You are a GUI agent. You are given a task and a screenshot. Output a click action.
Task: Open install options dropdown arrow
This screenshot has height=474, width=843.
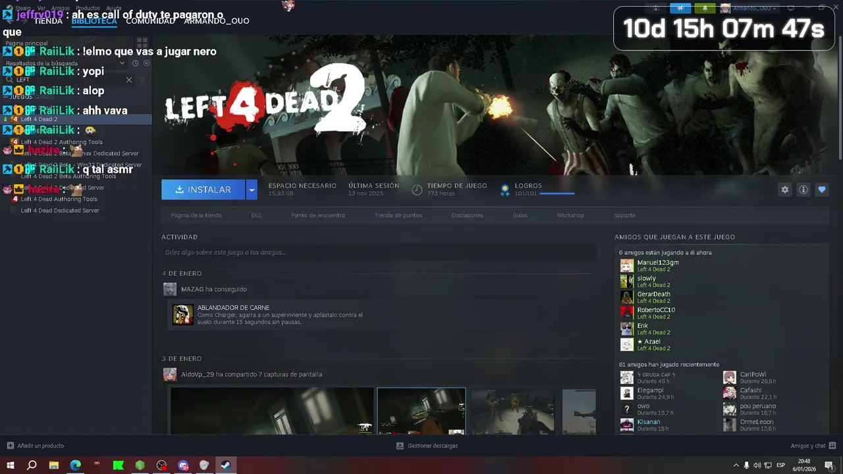(252, 190)
